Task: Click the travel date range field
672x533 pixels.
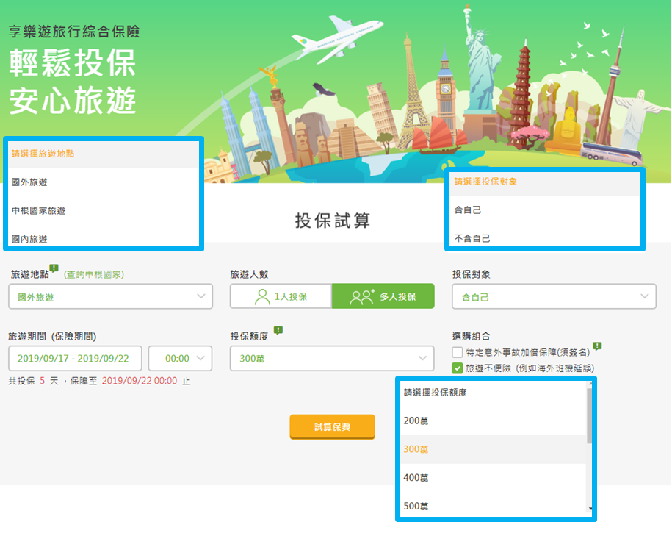Action: [75, 358]
